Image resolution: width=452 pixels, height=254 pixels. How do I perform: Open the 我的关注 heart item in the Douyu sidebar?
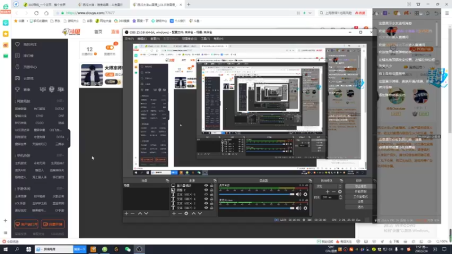point(27,45)
